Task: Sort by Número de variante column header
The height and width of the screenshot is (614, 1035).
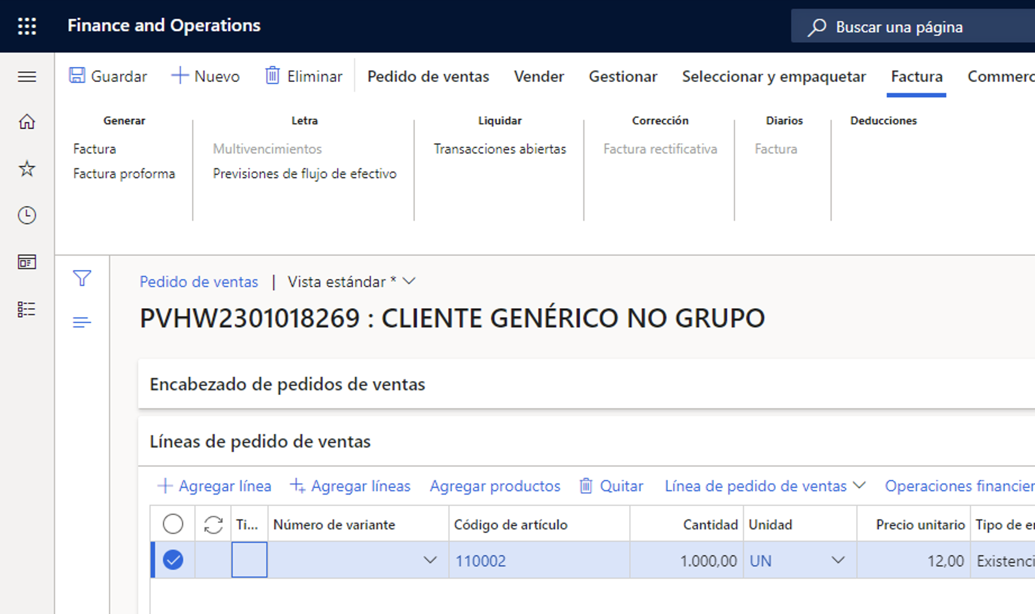Action: [x=359, y=525]
